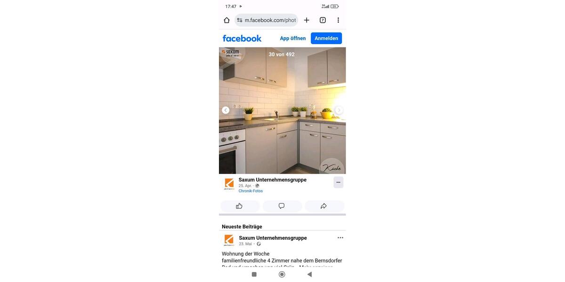Focus the m.facebook.com address bar
The image size is (565, 282).
point(266,20)
